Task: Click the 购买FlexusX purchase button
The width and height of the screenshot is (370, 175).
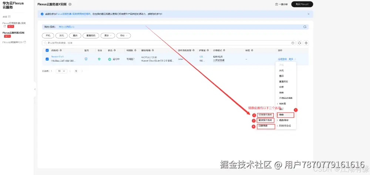Action: [302, 4]
